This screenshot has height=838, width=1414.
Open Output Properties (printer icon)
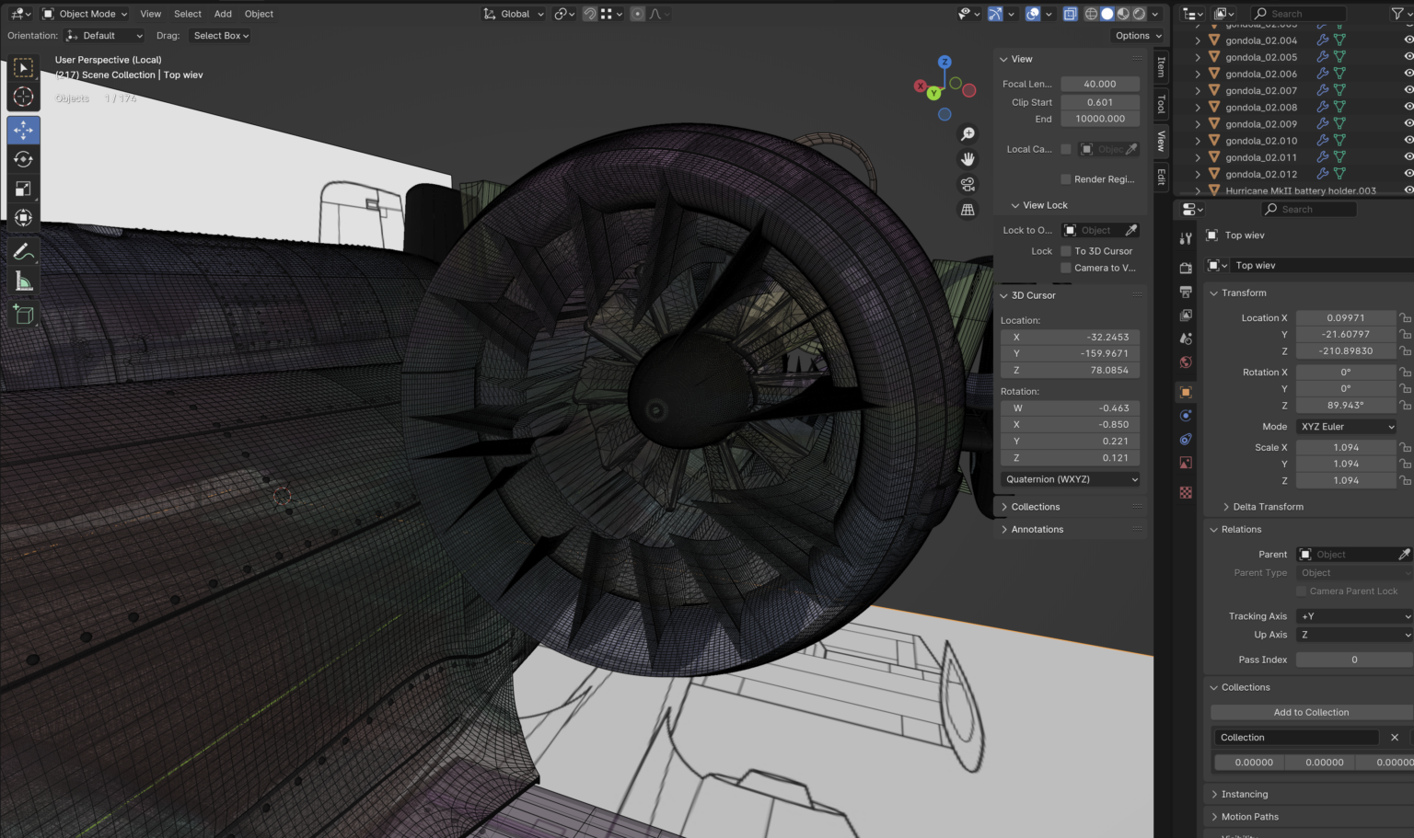1186,292
